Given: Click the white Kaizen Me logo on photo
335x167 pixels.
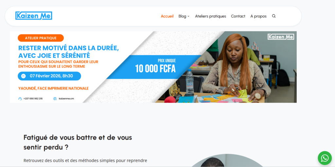Looking at the screenshot, I should [281, 37].
